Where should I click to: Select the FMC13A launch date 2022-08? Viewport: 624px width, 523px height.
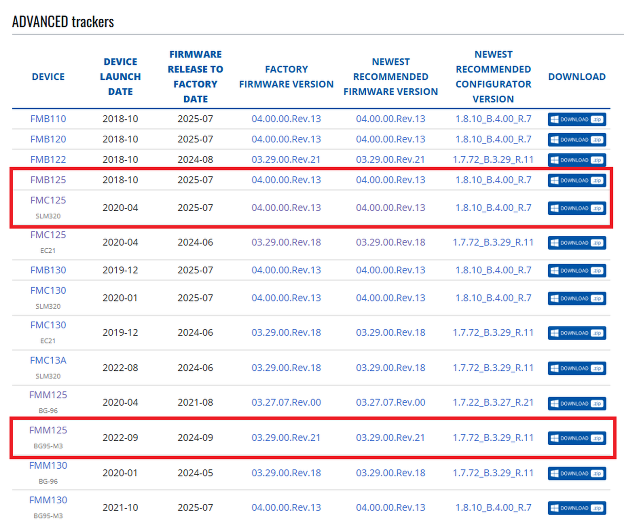(x=120, y=368)
